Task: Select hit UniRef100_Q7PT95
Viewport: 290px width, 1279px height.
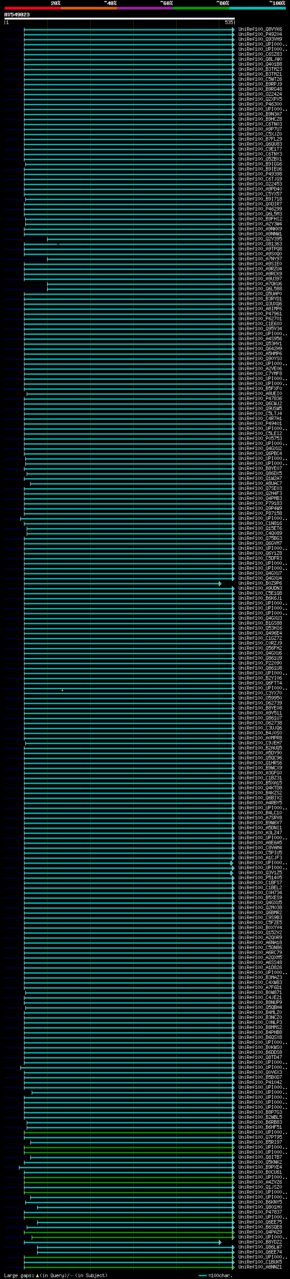Action: (260, 1137)
